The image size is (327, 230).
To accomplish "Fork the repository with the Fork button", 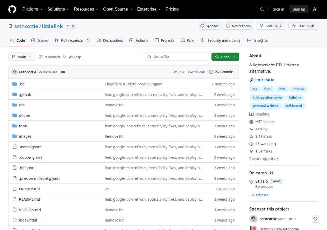I will pyautogui.click(x=271, y=26).
